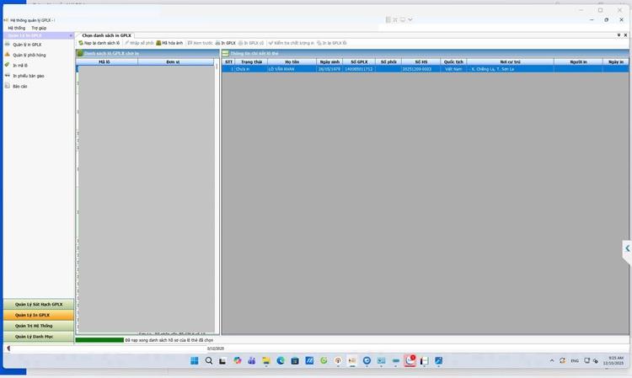
Task: Open the Trợ giúp menu
Action: [x=39, y=28]
